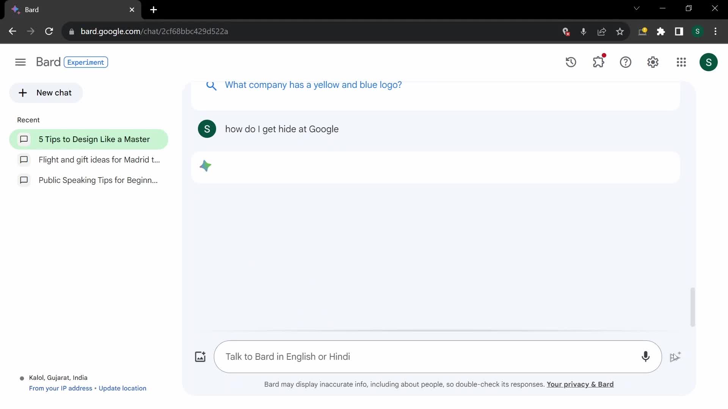Click chat icon of 'Public Speaking Tips'
The height and width of the screenshot is (409, 728).
[x=24, y=180]
